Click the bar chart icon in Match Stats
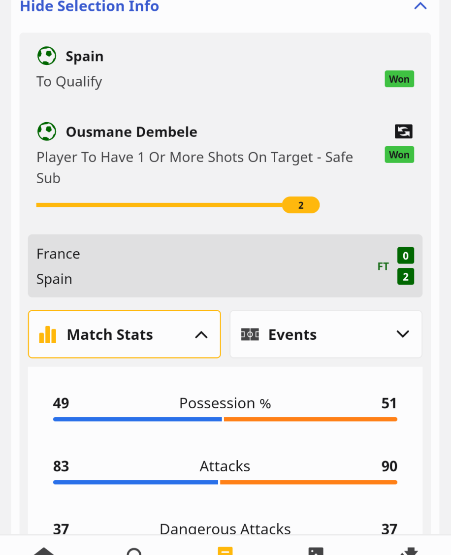 [47, 334]
